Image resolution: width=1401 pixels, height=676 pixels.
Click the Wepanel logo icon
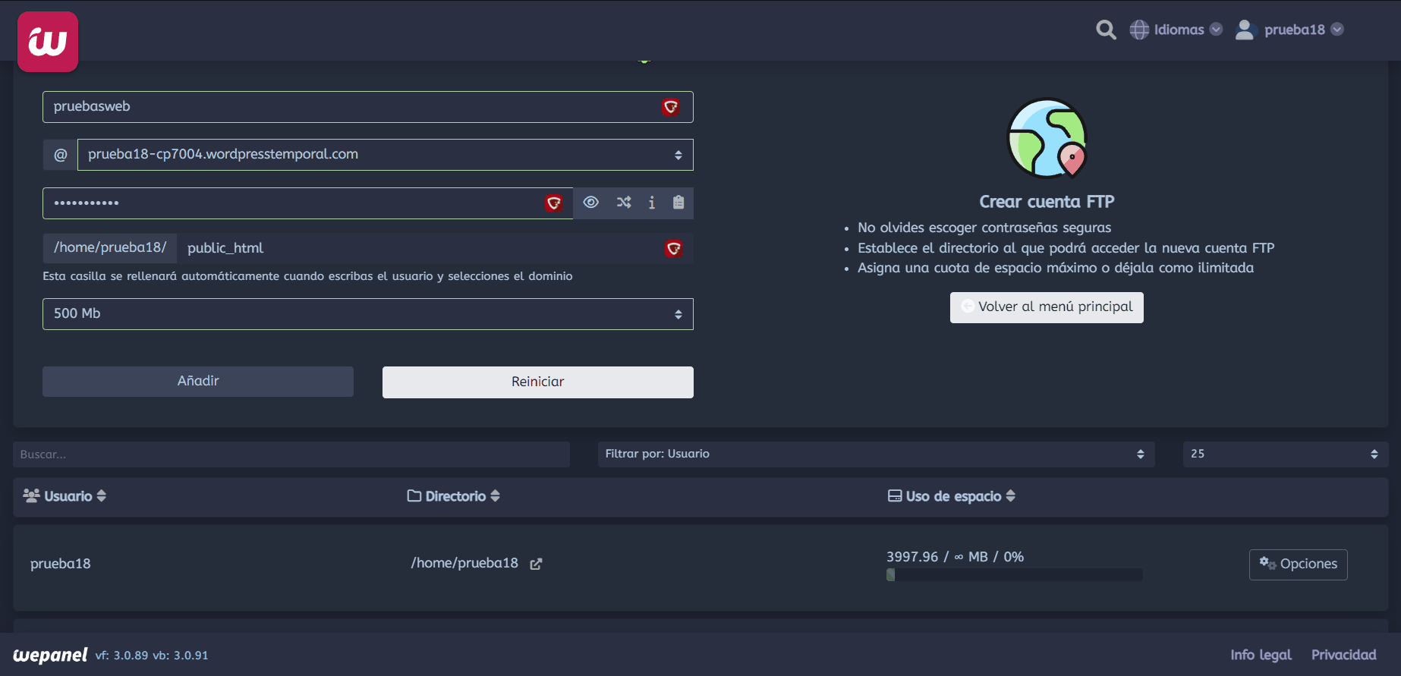(48, 42)
